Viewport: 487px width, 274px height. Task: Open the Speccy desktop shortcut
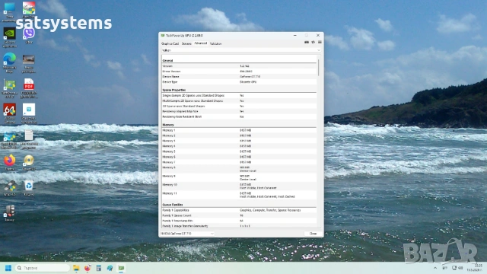(x=9, y=213)
